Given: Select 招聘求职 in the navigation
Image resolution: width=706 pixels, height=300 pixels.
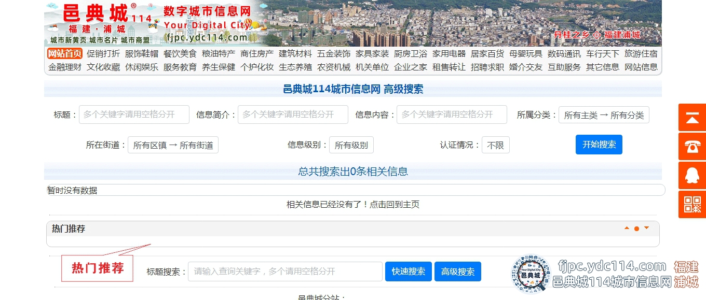Looking at the screenshot, I should pos(487,67).
